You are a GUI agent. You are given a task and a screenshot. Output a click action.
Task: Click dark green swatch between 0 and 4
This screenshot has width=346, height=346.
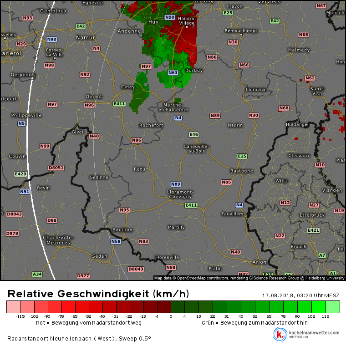pyautogui.click(x=178, y=307)
